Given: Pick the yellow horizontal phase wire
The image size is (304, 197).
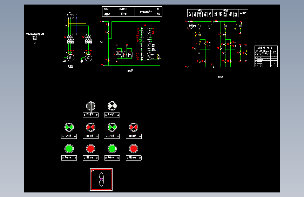Looking at the screenshot, I should point(77,24).
